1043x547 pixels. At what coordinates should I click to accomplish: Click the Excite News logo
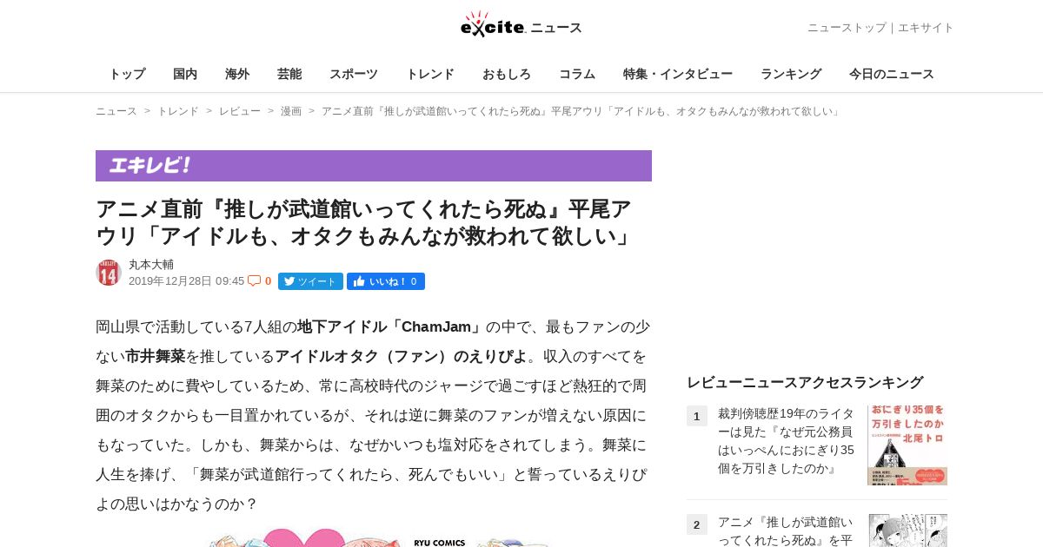(x=521, y=24)
